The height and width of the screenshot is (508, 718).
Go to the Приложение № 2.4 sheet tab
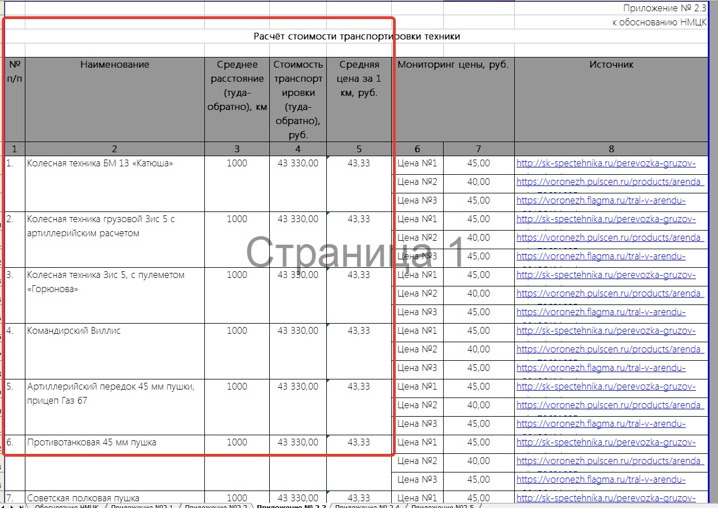point(367,506)
